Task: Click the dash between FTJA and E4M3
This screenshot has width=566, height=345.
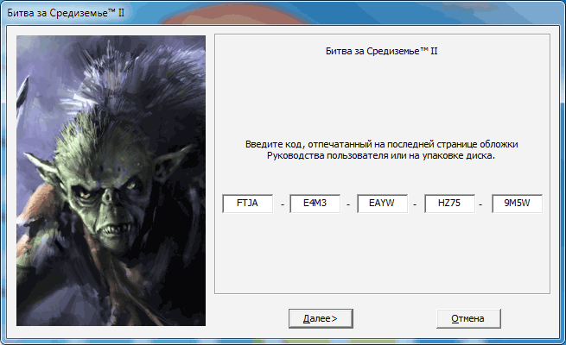Action: click(282, 205)
